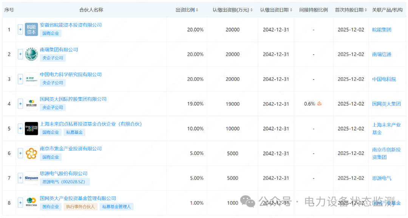This screenshot has width=408, height=218.
Task: Click the 1.00% ratio cell in row 8
Action: [197, 203]
